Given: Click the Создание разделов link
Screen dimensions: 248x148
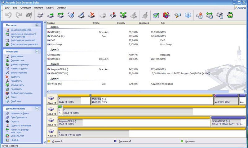Looking at the screenshot, I should click(21, 30).
